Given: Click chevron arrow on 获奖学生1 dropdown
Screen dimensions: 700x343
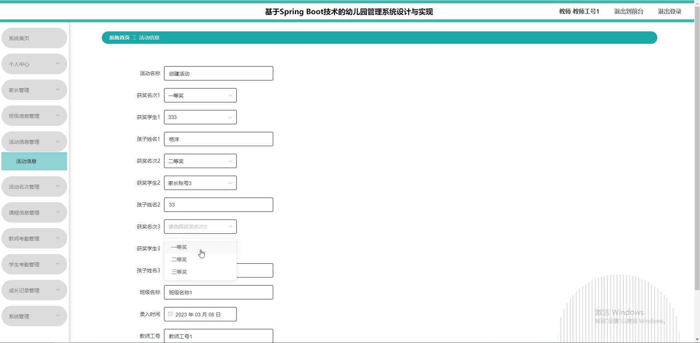Looking at the screenshot, I should click(230, 117).
